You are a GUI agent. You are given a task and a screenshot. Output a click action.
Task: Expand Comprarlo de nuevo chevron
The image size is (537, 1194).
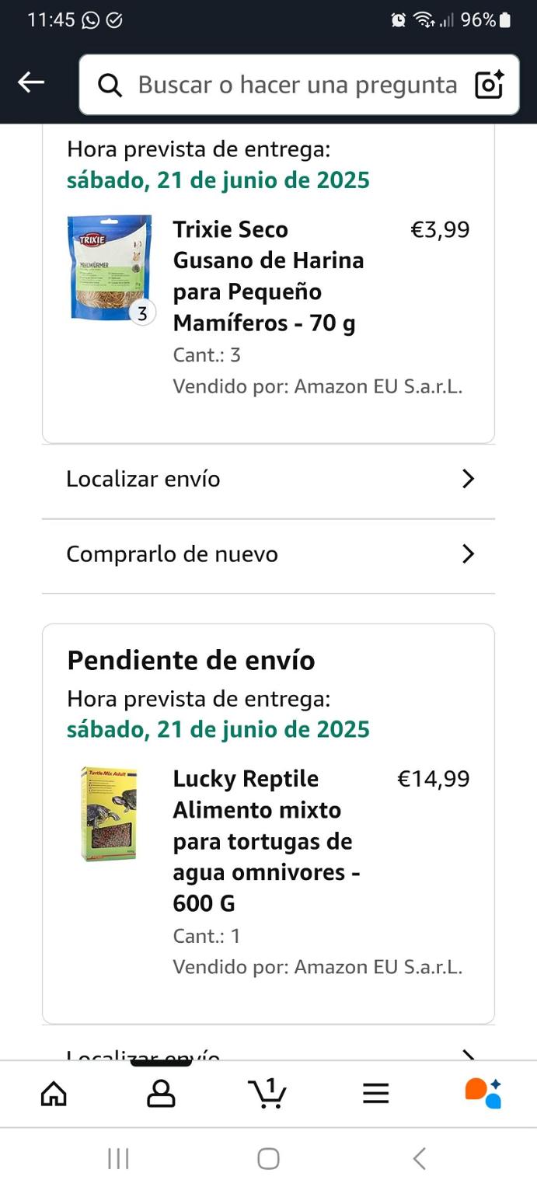(468, 553)
